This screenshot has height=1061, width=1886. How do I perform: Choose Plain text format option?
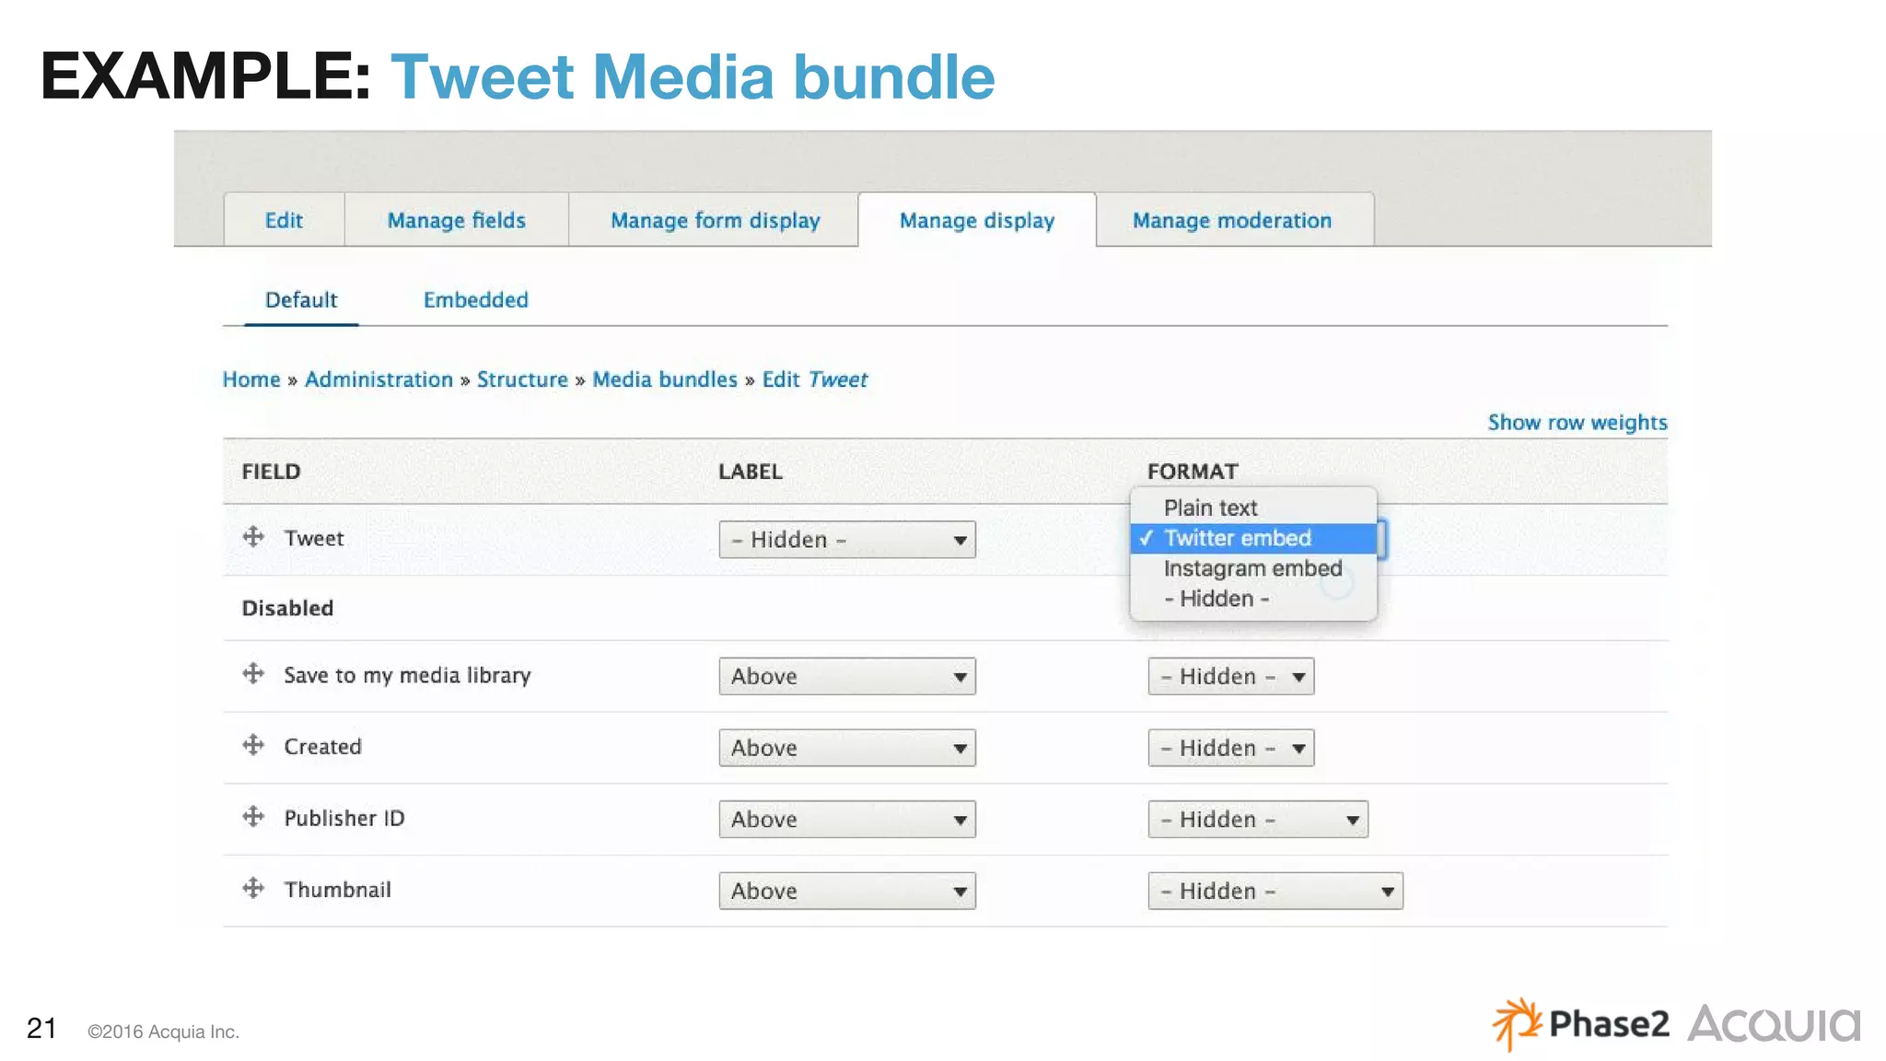(x=1253, y=507)
